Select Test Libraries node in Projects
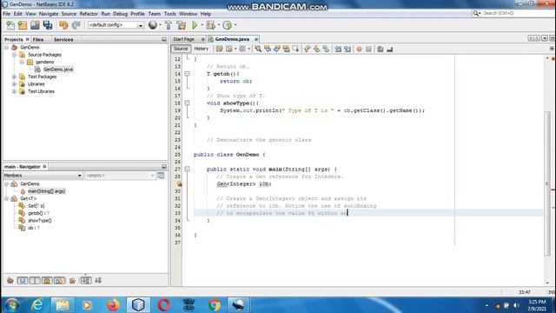Screen dimensions: 556x313 [41, 91]
